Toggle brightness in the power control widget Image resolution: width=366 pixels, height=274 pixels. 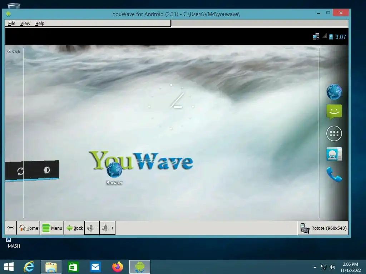(47, 170)
